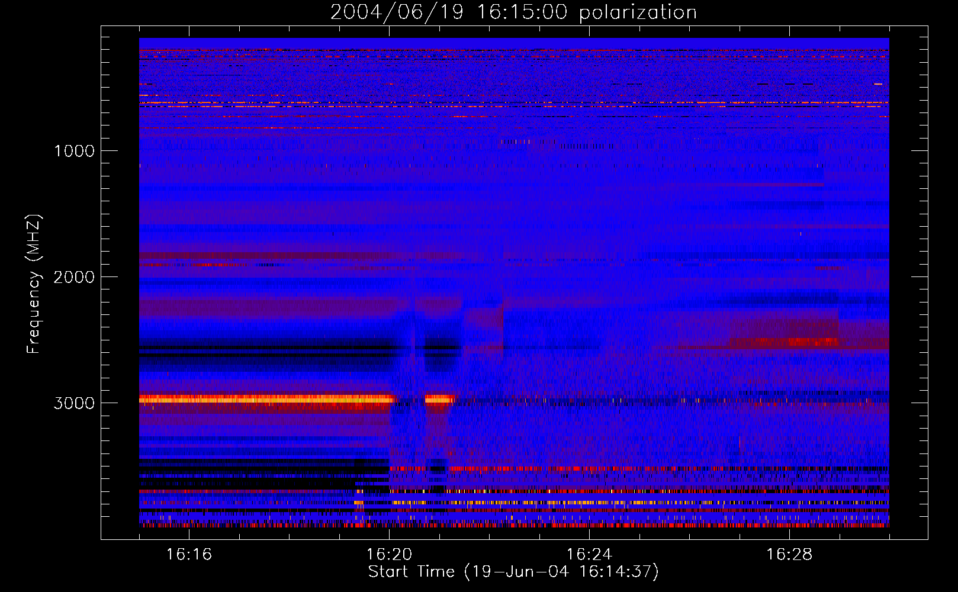Image resolution: width=958 pixels, height=592 pixels.
Task: Click the "16:28" time tick label
Action: [x=789, y=555]
